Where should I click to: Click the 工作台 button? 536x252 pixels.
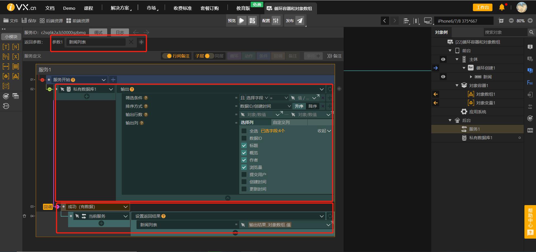coord(482,7)
